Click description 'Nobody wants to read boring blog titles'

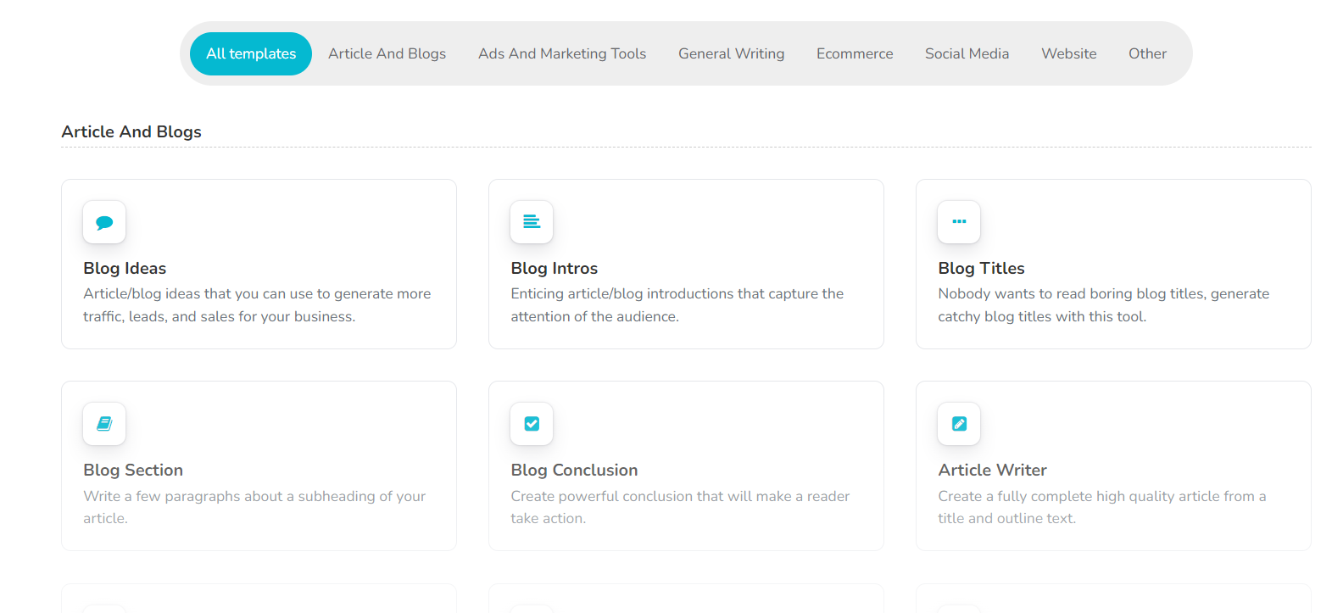pyautogui.click(x=1103, y=305)
